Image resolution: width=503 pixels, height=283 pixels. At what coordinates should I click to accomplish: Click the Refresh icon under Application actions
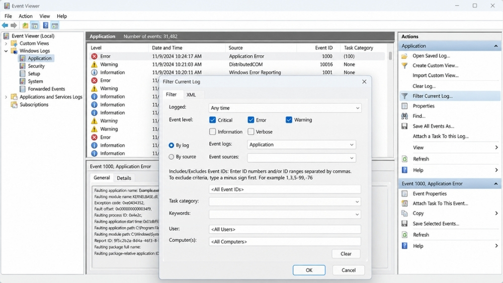(404, 159)
